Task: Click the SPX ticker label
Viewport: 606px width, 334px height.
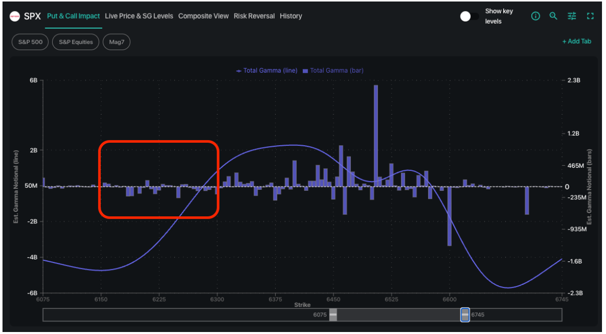Action: [x=32, y=16]
